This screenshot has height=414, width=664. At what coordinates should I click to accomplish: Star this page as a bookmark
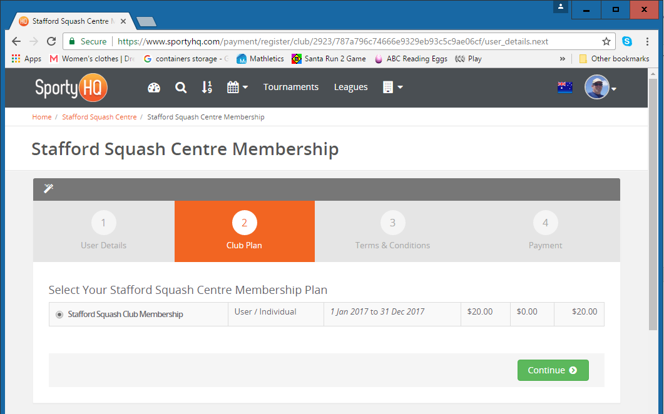(606, 41)
